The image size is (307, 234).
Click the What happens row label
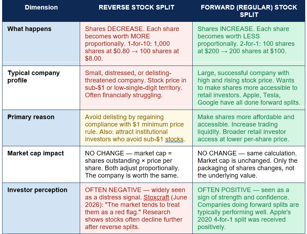29,29
